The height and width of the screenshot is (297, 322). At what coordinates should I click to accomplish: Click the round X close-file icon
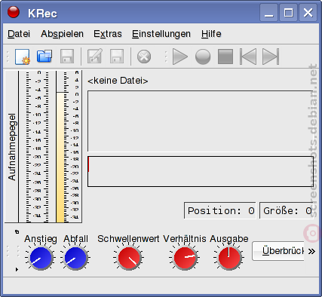coord(144,57)
